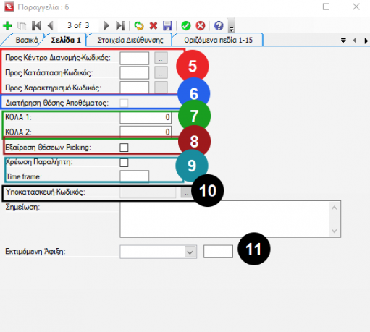Open lookup for Υποκατασκευή-Κωδικός
The image size is (370, 332).
[186, 192]
